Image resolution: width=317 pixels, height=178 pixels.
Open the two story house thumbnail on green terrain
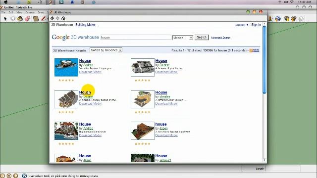pyautogui.click(x=143, y=131)
